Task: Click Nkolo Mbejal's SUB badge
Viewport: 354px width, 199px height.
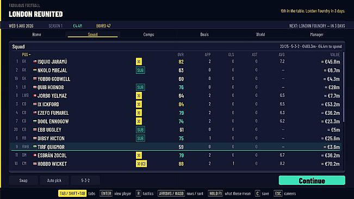Action: (140, 70)
